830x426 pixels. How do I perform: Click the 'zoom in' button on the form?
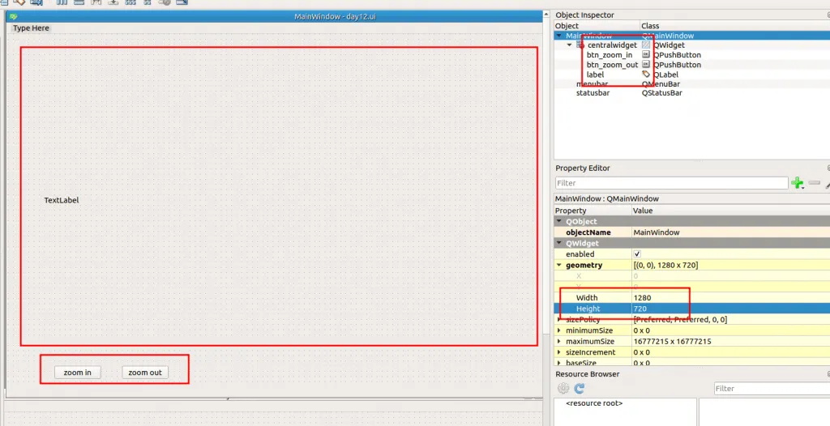[78, 373]
